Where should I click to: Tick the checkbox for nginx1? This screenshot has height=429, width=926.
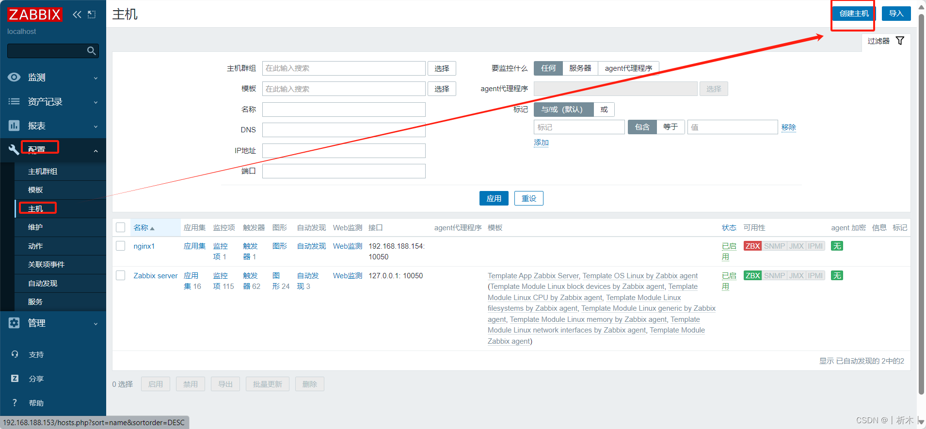point(121,246)
